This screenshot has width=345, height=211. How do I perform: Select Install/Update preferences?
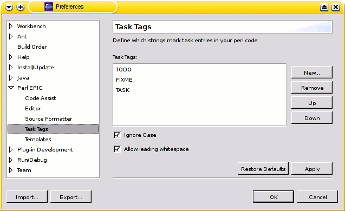(x=35, y=68)
